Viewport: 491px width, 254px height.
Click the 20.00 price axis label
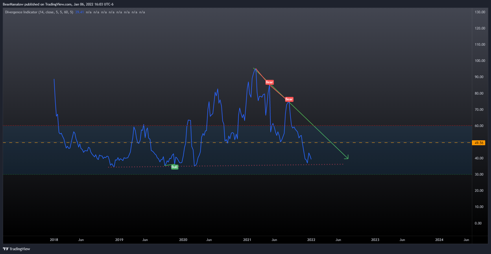point(479,191)
